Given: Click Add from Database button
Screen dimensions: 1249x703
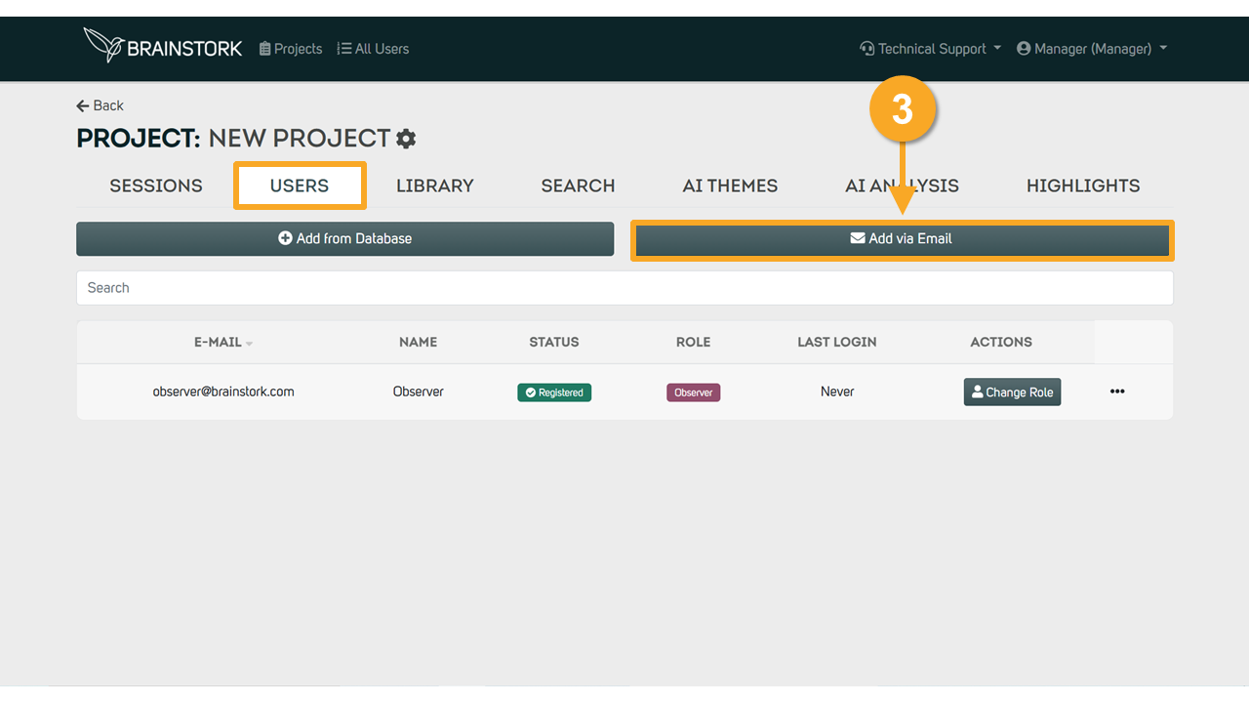Looking at the screenshot, I should point(345,238).
